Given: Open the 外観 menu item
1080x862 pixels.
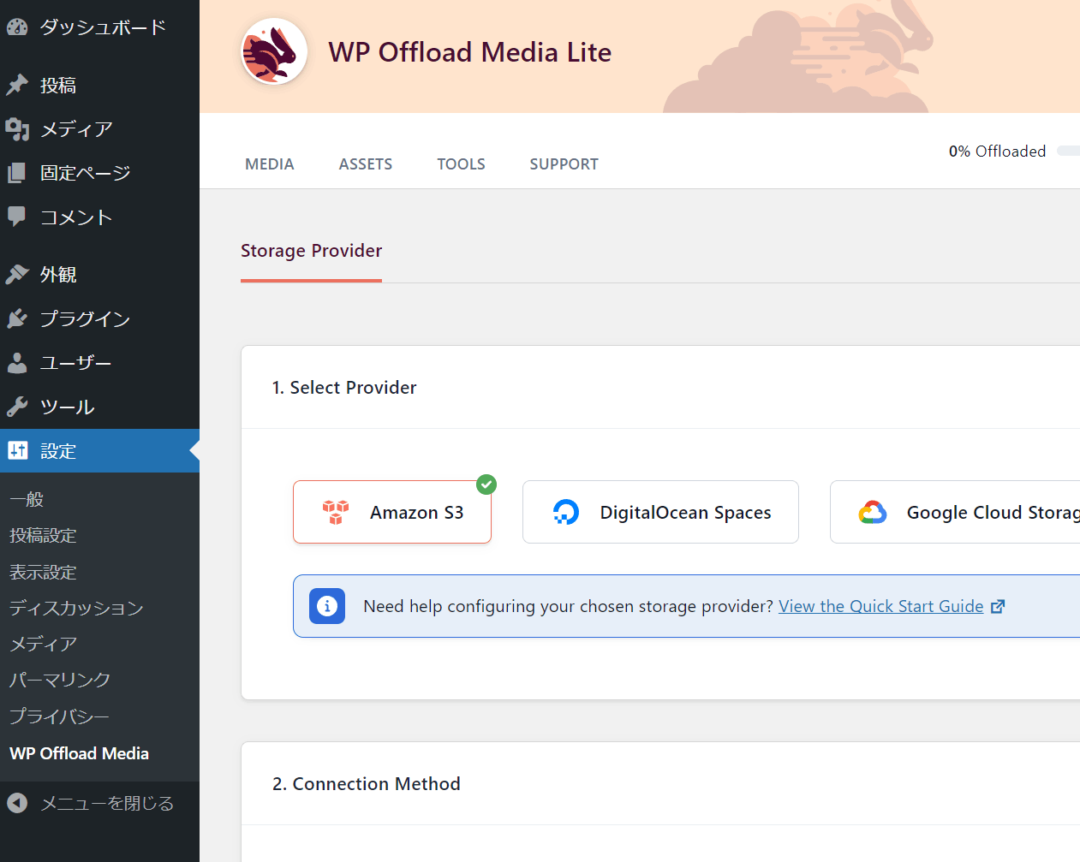Looking at the screenshot, I should pos(99,274).
